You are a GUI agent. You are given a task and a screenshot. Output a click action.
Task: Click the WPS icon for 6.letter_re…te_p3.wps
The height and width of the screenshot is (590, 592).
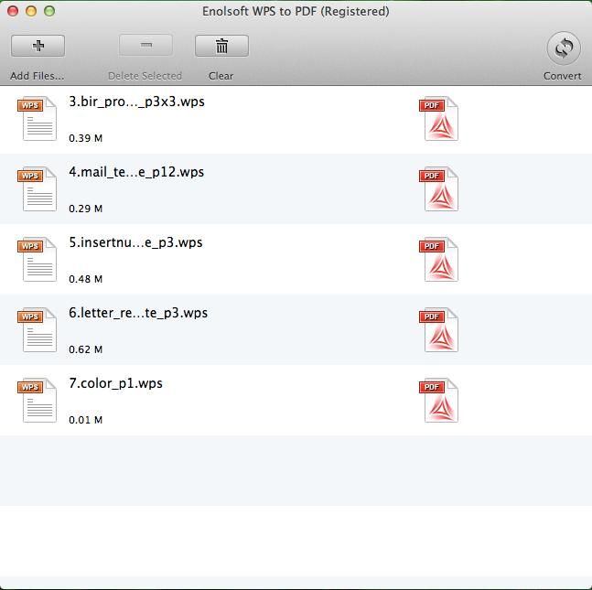tap(37, 330)
